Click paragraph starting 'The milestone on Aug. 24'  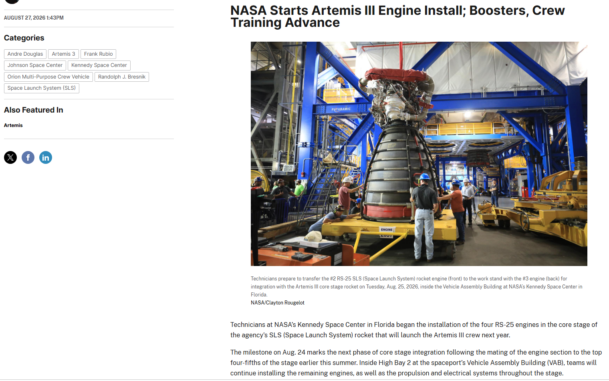tap(416, 363)
